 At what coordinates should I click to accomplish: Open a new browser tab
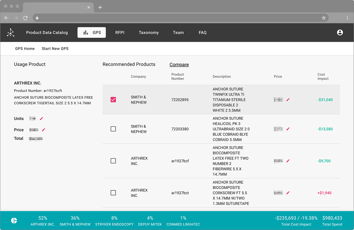coord(100,7)
